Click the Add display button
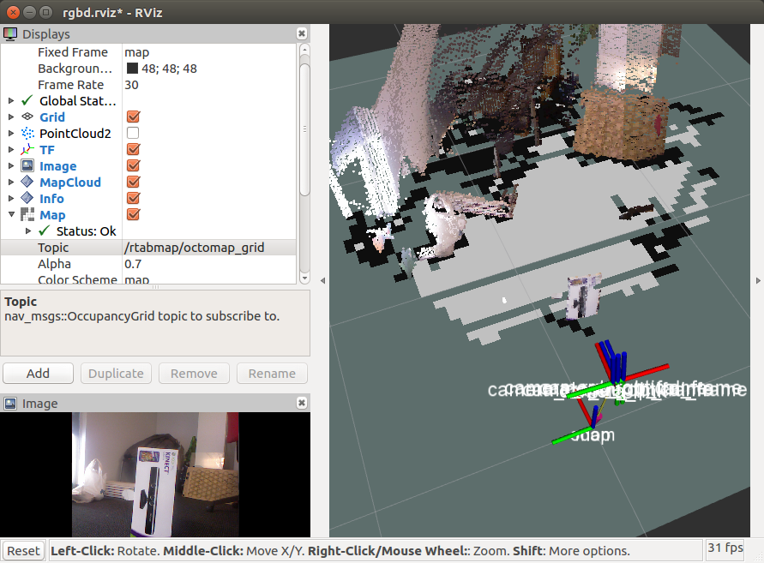This screenshot has width=764, height=563. [x=38, y=374]
